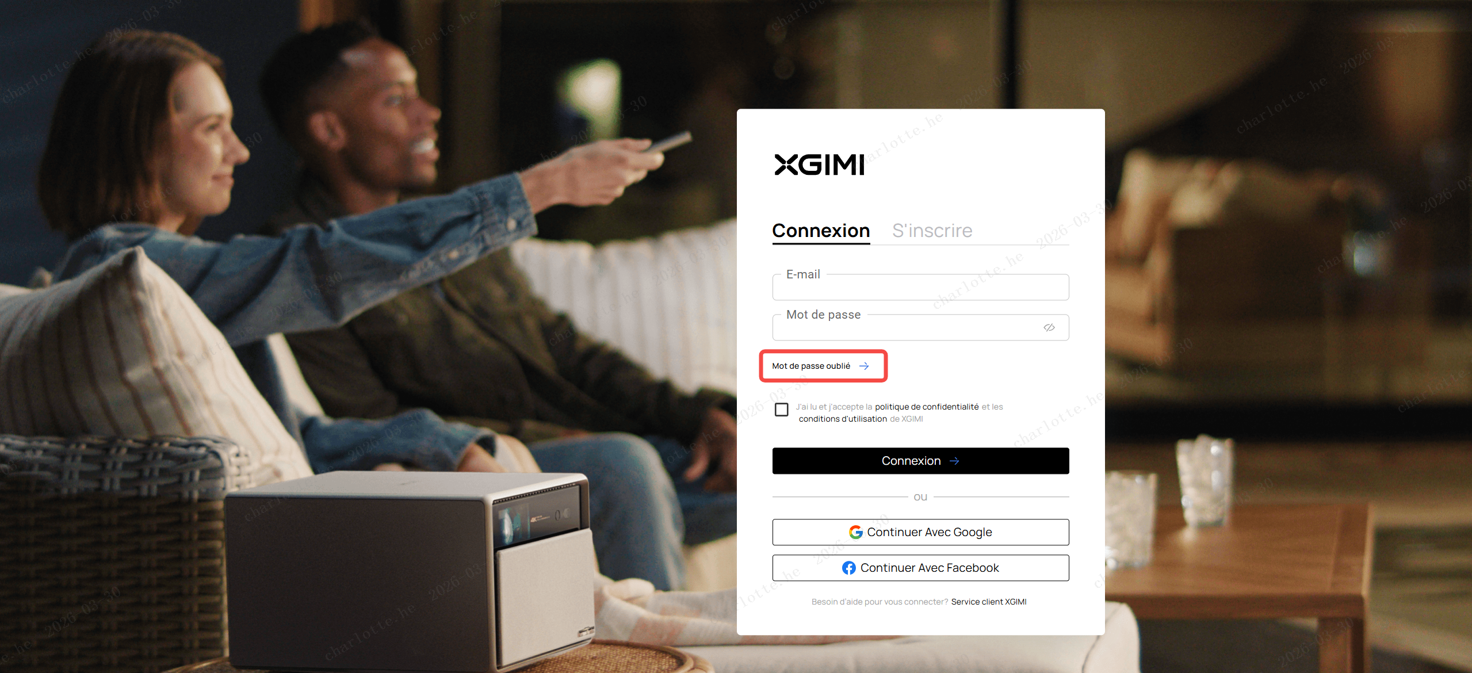Open conditions d'utilisation link

click(843, 419)
